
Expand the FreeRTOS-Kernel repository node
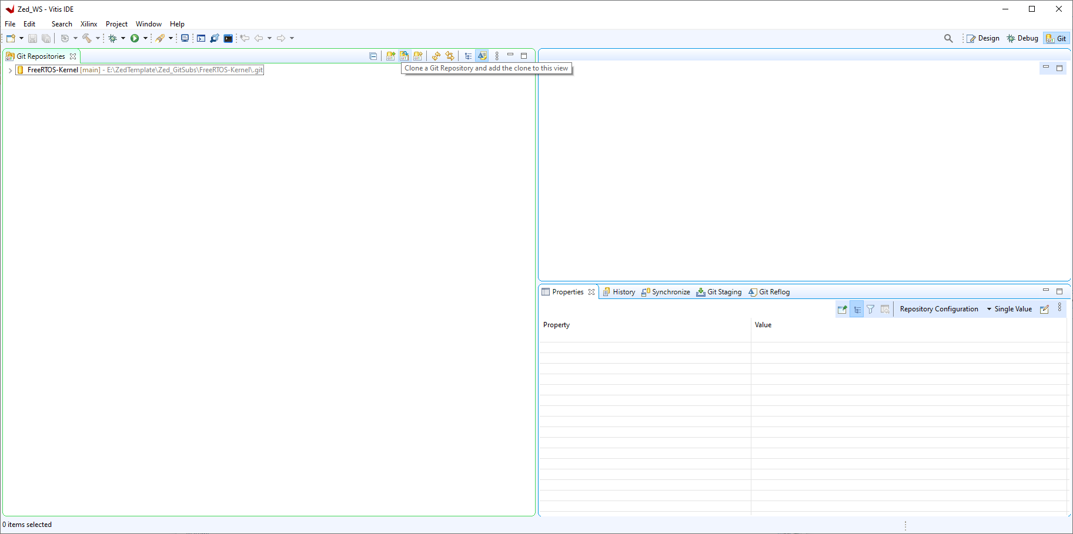(x=10, y=70)
